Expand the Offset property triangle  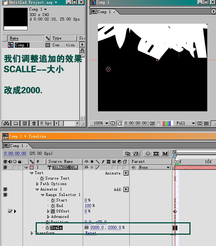pos(48,211)
